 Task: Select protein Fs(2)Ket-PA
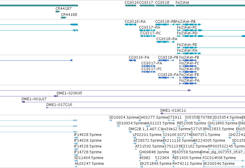click(x=188, y=83)
